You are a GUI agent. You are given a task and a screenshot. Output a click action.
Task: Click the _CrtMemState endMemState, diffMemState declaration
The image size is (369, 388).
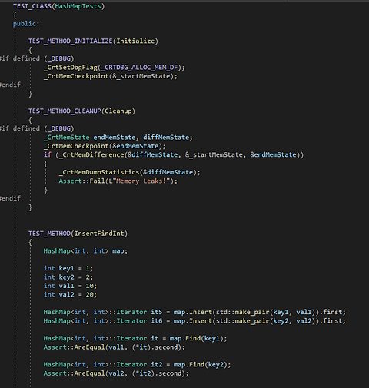pyautogui.click(x=118, y=138)
